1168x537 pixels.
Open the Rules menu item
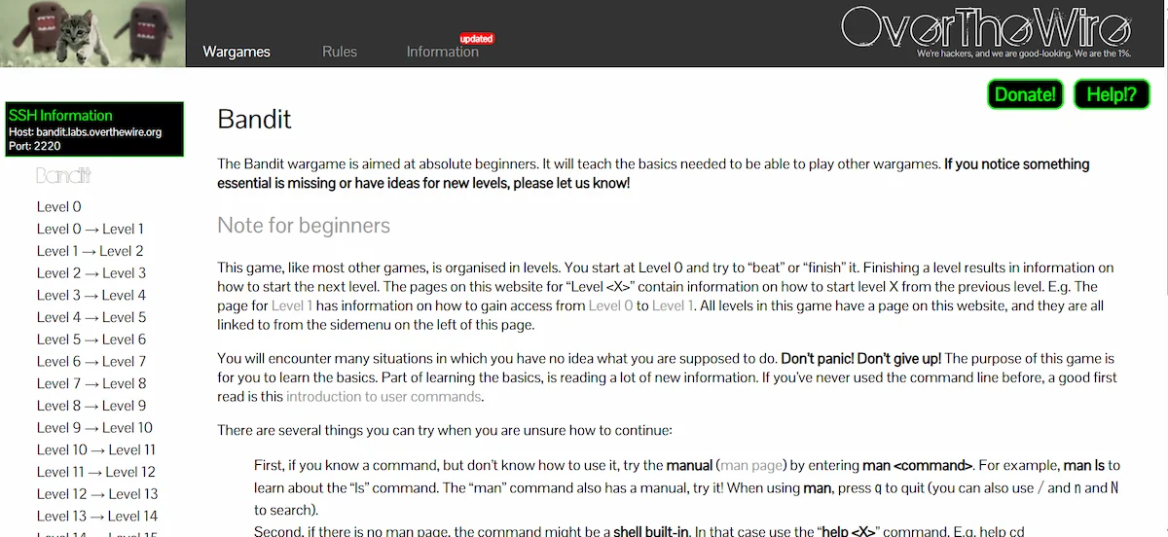pyautogui.click(x=340, y=52)
